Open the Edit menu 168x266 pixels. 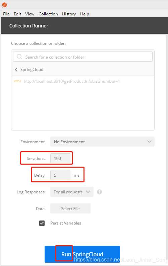[x=17, y=14]
